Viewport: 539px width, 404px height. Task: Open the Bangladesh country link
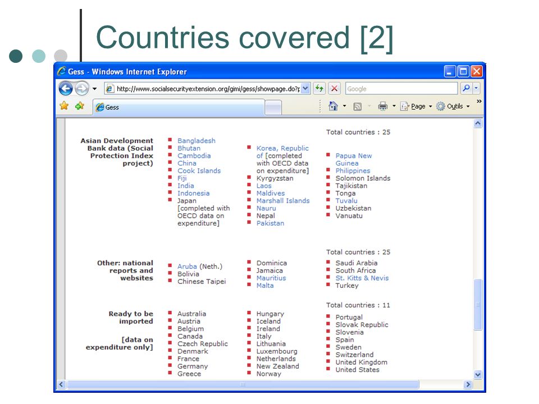point(197,140)
